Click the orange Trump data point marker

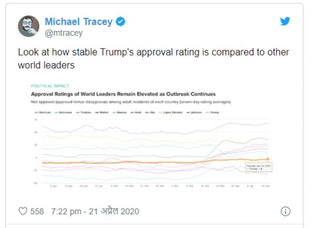click(268, 160)
